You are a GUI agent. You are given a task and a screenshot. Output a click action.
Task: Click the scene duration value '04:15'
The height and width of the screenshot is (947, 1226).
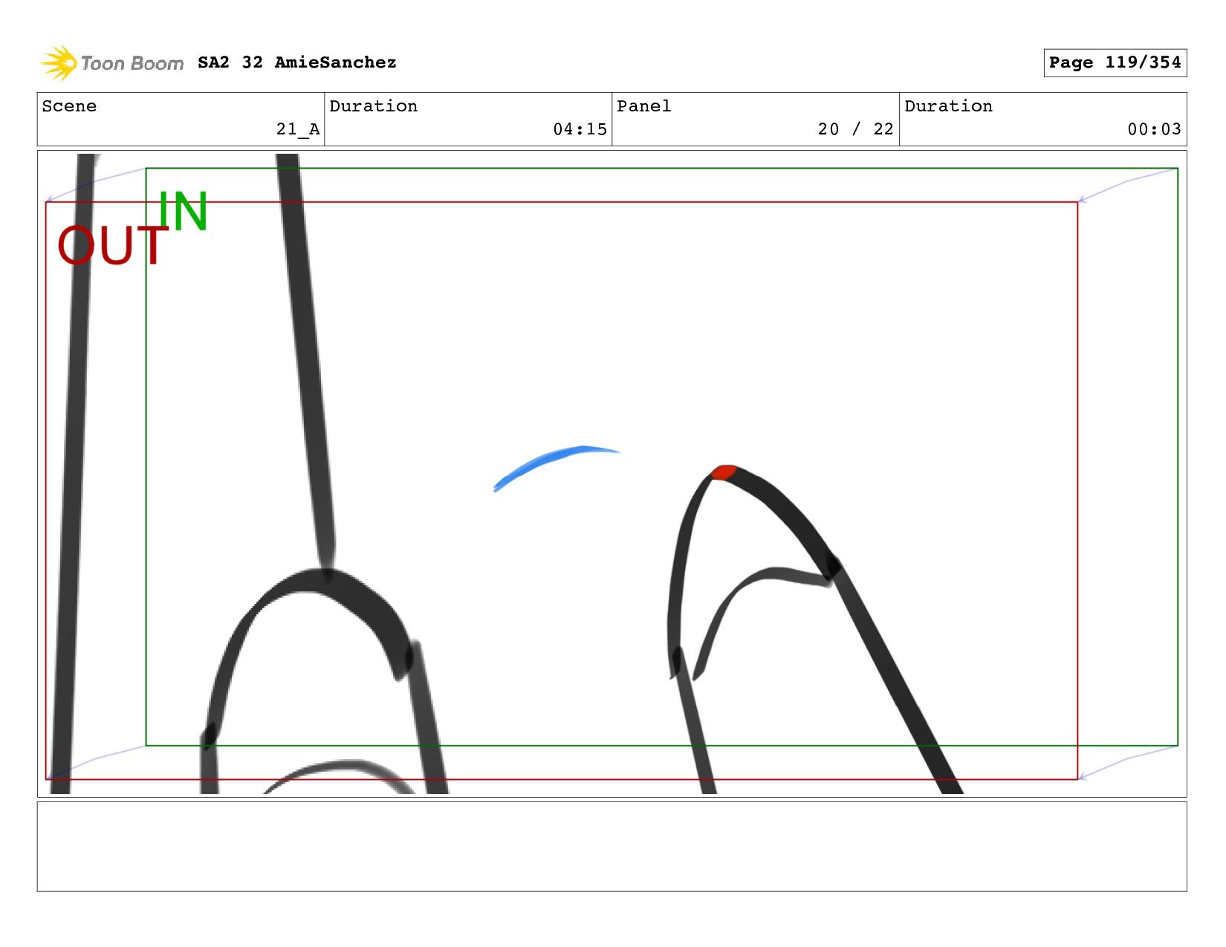tap(580, 129)
